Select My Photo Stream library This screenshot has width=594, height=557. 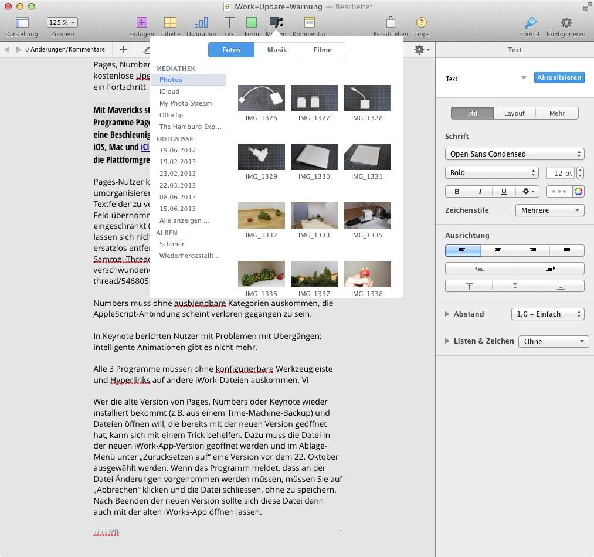(186, 103)
